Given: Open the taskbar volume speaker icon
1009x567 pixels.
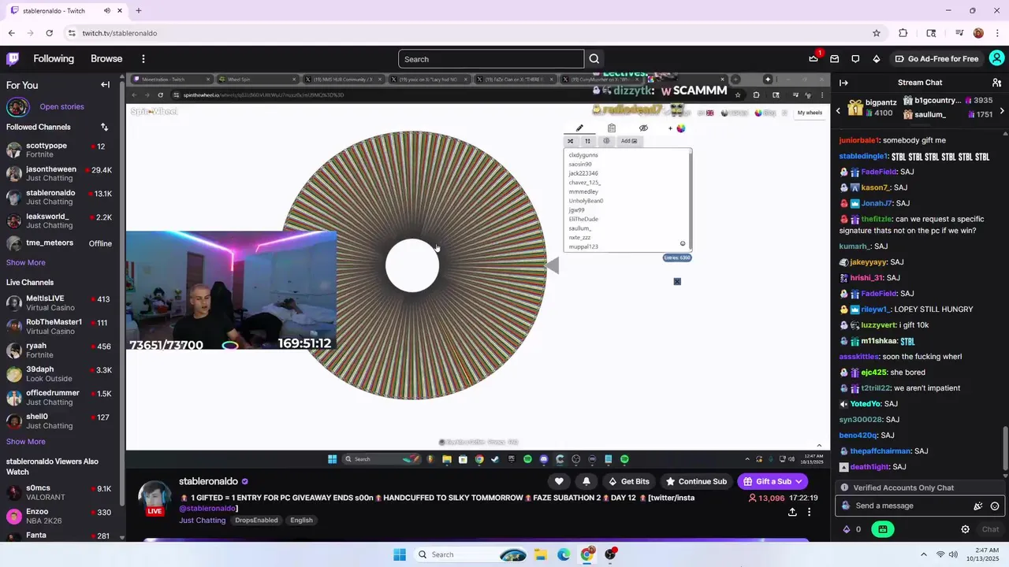Looking at the screenshot, I should pos(953,554).
